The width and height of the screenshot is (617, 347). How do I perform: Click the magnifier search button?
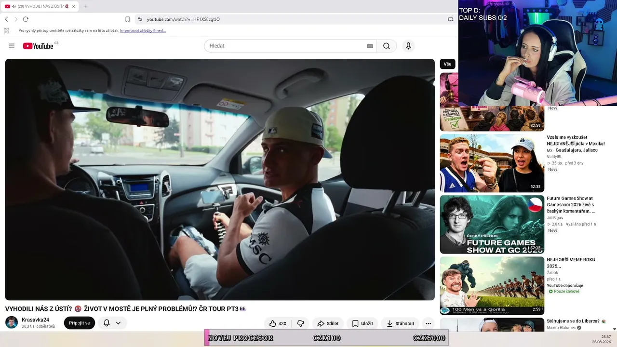[x=387, y=46]
